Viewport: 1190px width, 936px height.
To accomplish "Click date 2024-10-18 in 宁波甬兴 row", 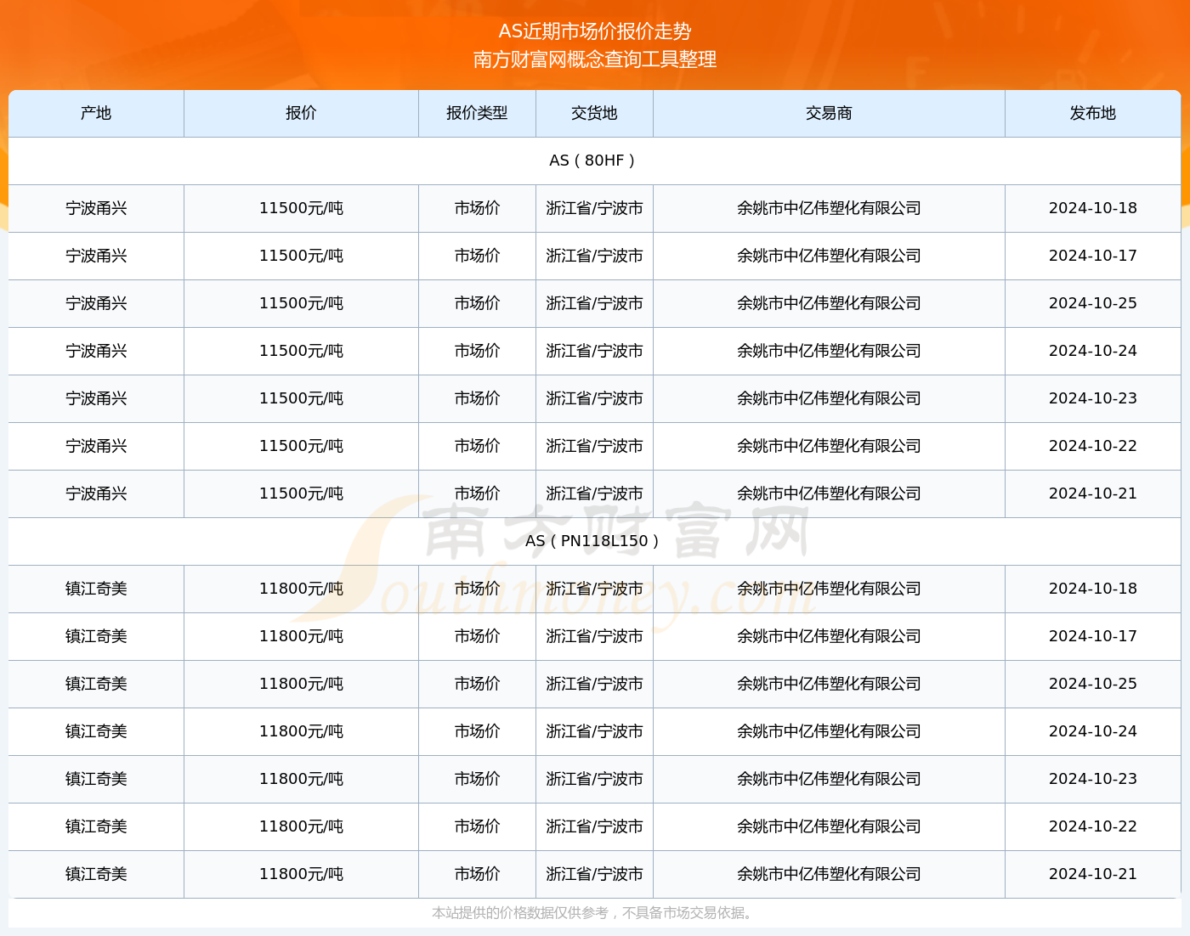I will point(1092,208).
